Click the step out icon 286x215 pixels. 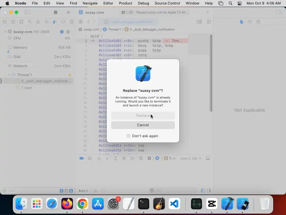(x=115, y=158)
